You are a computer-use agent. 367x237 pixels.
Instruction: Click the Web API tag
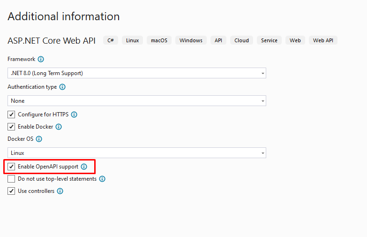coord(323,40)
